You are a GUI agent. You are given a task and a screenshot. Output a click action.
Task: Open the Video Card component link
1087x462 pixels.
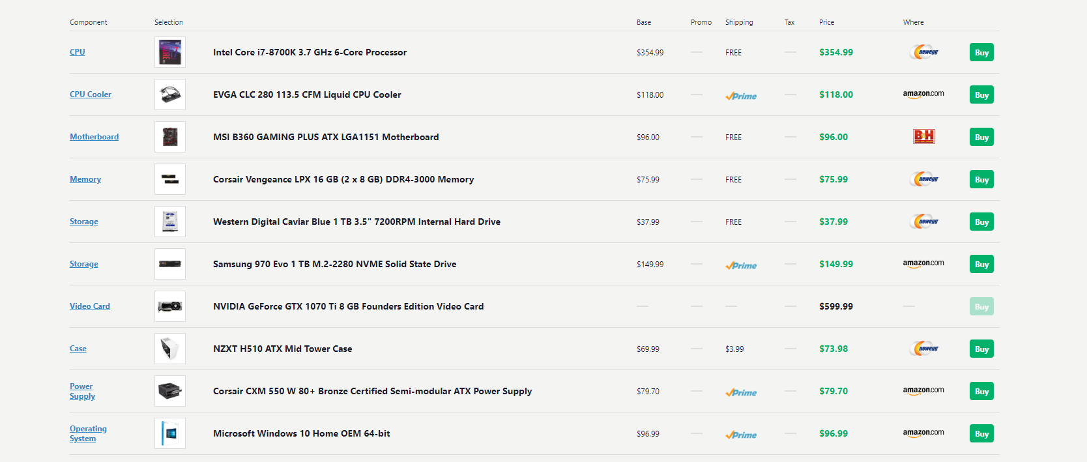[x=90, y=306]
